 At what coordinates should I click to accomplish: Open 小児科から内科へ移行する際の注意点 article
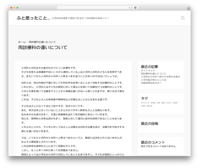click(x=160, y=77)
